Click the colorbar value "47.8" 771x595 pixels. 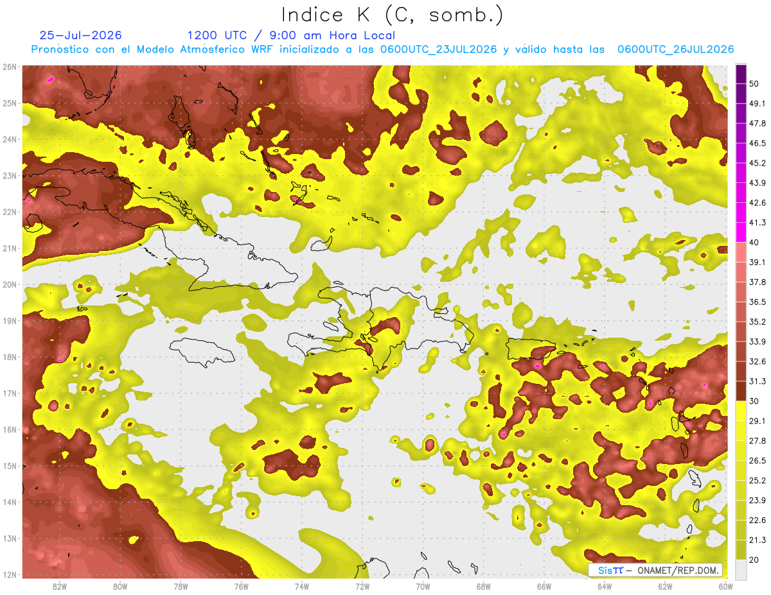pyautogui.click(x=758, y=124)
